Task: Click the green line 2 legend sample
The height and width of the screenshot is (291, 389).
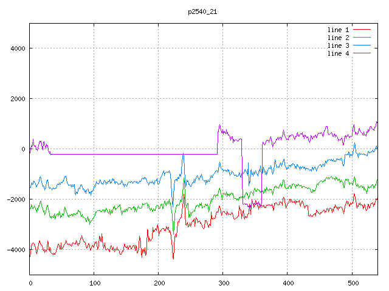Action: coord(362,38)
